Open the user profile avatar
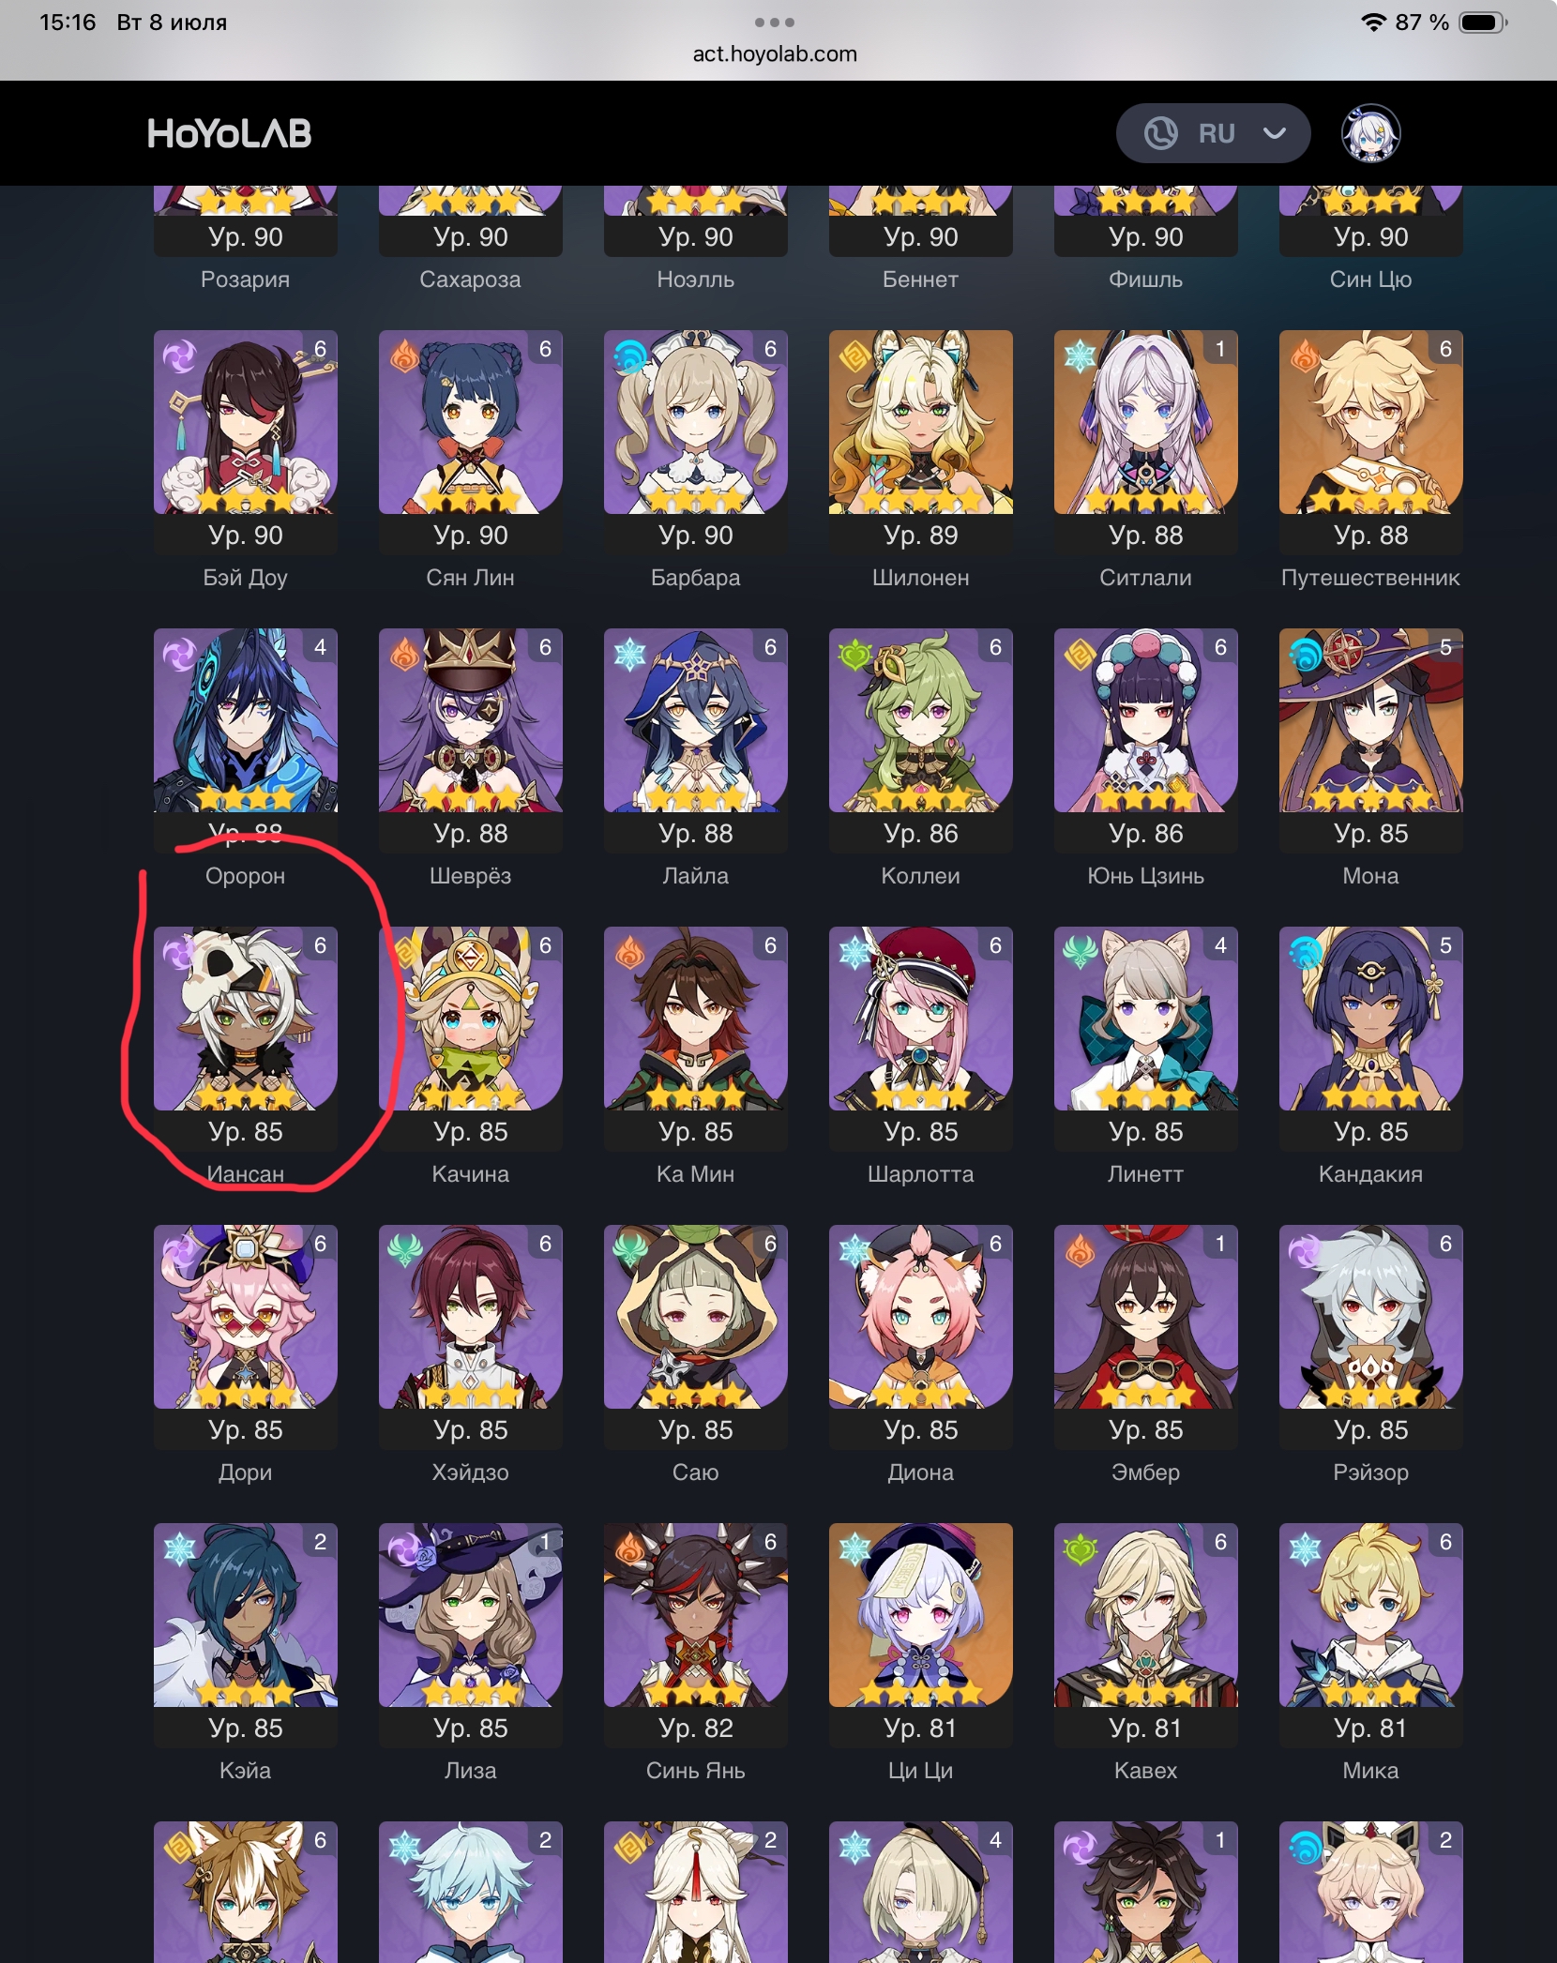Viewport: 1557px width, 1963px height. 1370,133
